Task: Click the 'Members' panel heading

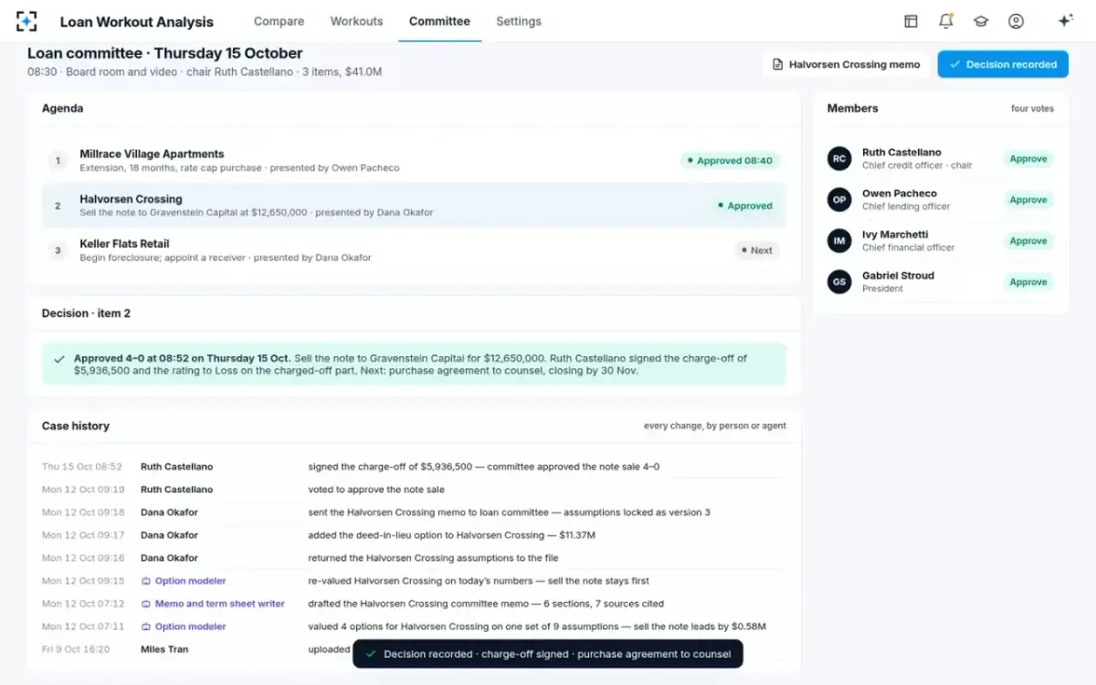Action: 853,108
